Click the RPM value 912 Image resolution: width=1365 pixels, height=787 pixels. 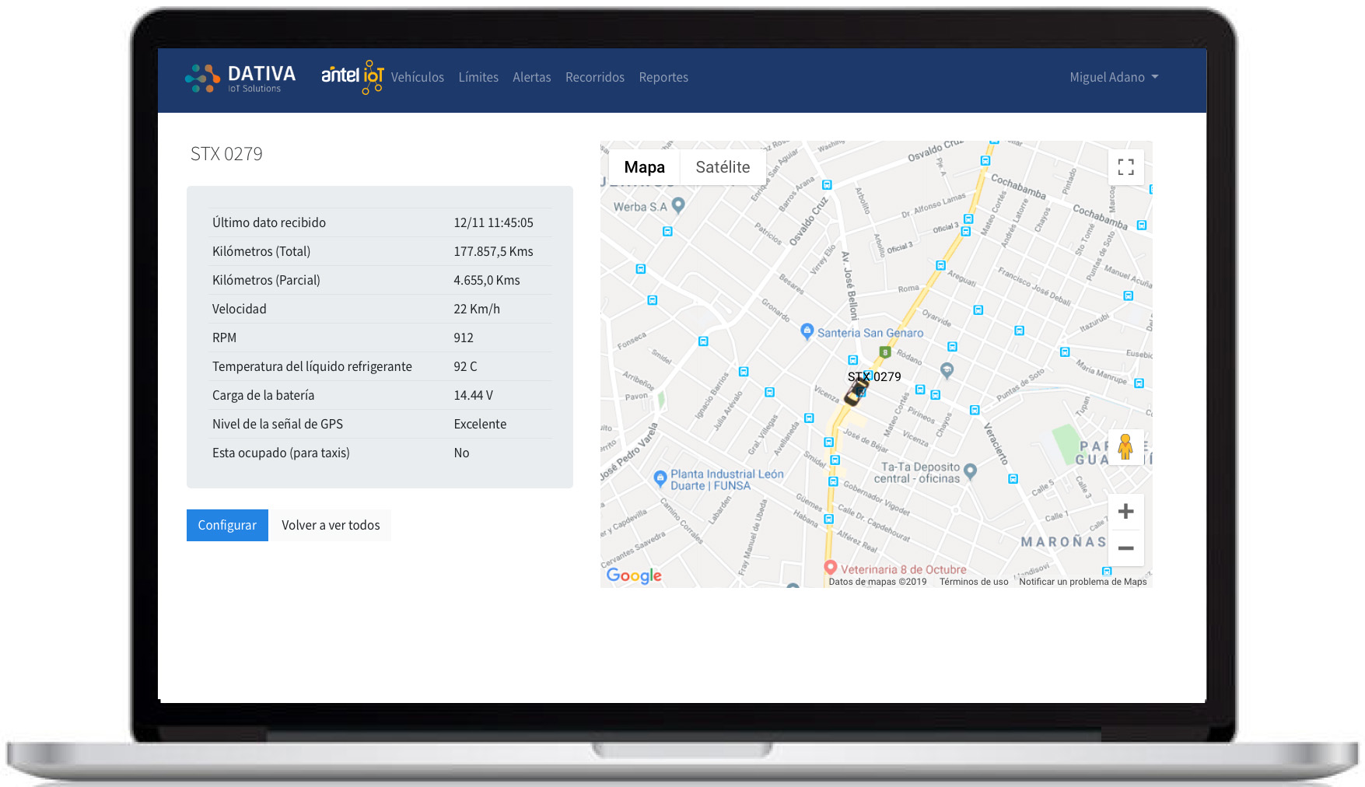pyautogui.click(x=464, y=338)
